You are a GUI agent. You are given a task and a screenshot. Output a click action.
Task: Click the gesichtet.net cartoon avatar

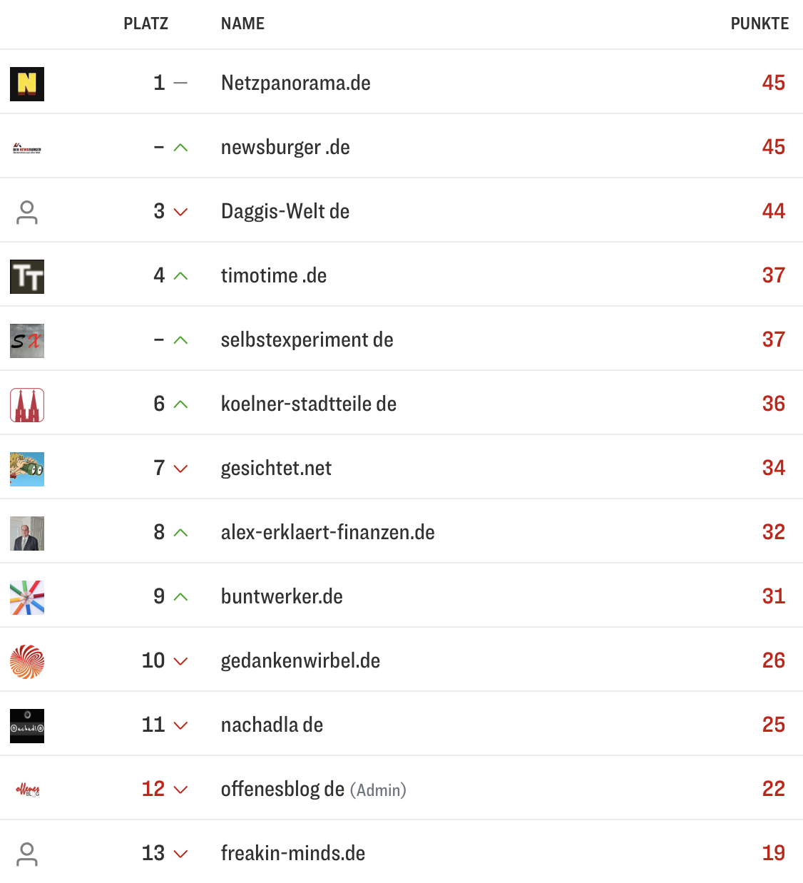[x=27, y=469]
